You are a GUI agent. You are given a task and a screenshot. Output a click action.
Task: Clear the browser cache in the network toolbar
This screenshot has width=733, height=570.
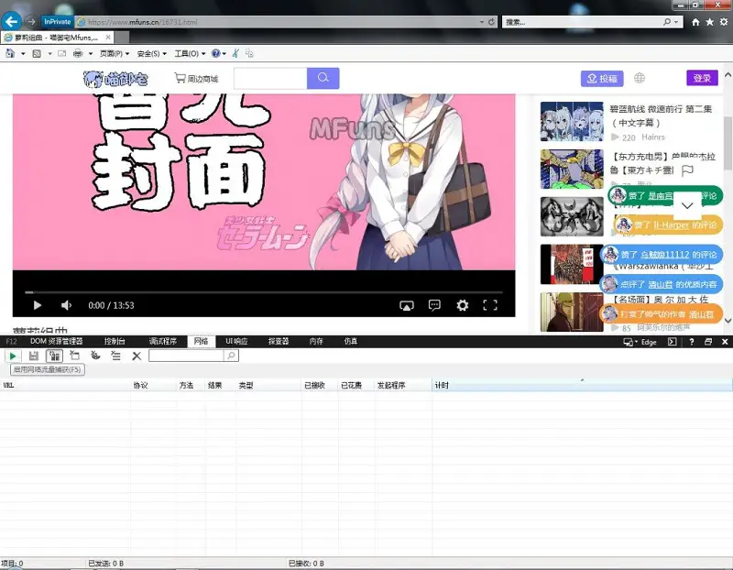(75, 356)
